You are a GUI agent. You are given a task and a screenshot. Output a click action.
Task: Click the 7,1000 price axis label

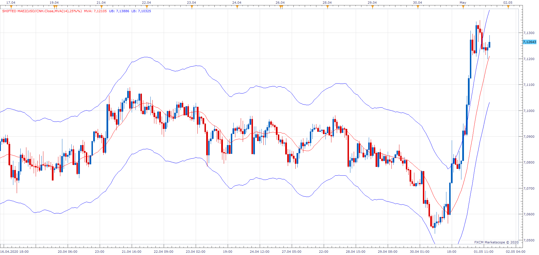(529, 111)
